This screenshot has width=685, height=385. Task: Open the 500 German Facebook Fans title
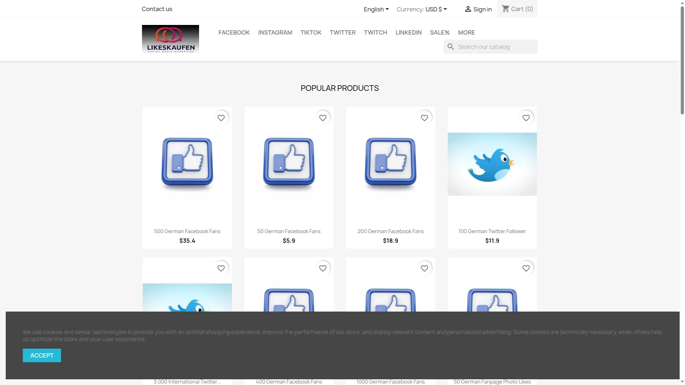coord(187,231)
